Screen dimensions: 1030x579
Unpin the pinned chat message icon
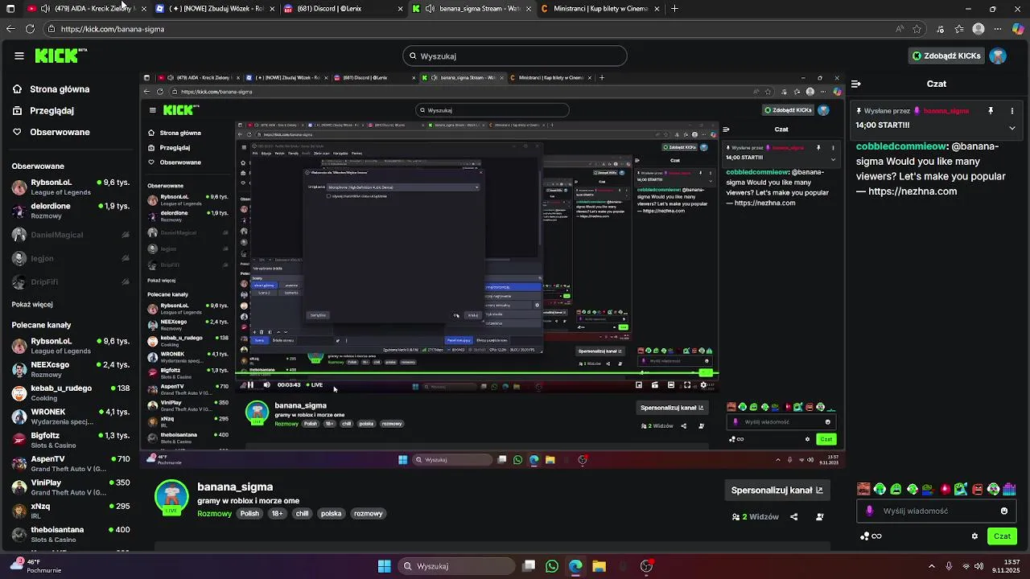(991, 111)
